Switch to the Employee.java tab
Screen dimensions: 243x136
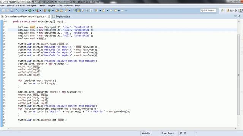click(x=62, y=17)
